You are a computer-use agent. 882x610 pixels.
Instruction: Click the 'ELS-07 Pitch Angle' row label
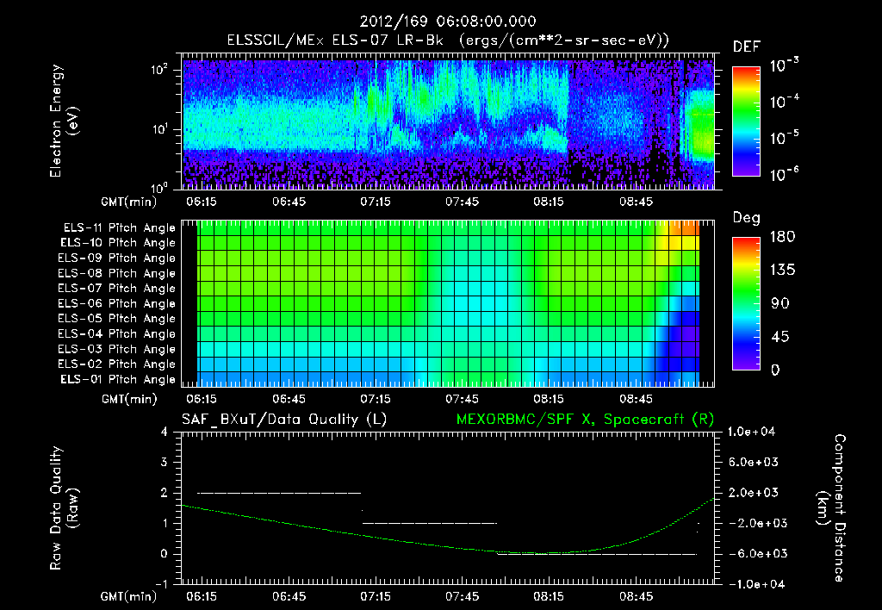pyautogui.click(x=117, y=289)
